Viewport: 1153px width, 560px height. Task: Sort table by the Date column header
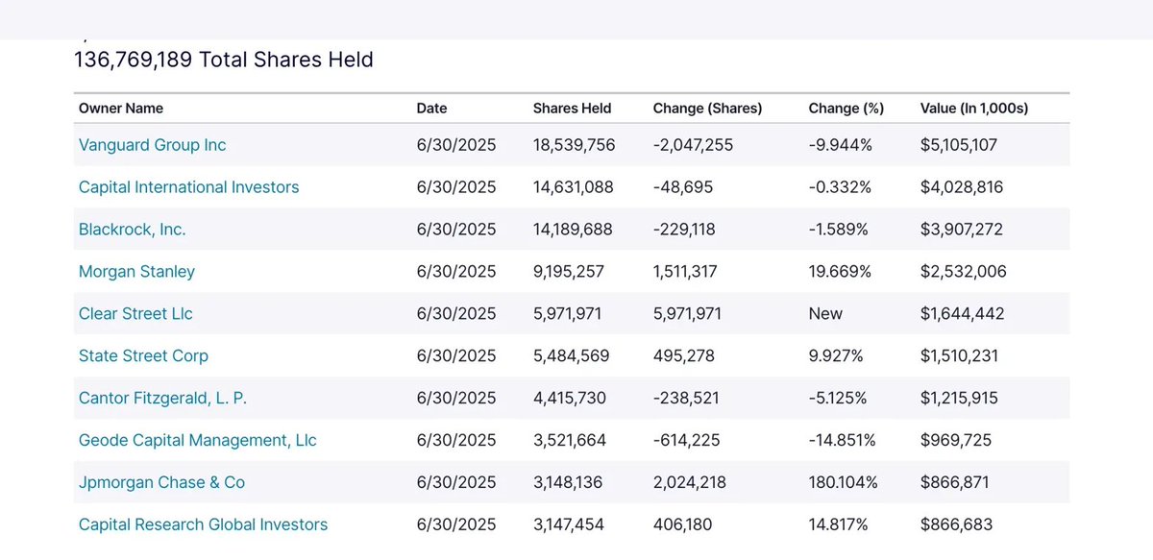(x=431, y=109)
